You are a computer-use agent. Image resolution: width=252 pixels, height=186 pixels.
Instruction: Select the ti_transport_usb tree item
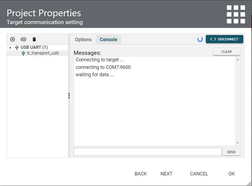pyautogui.click(x=43, y=53)
